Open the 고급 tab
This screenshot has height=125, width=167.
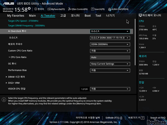(x=63, y=16)
